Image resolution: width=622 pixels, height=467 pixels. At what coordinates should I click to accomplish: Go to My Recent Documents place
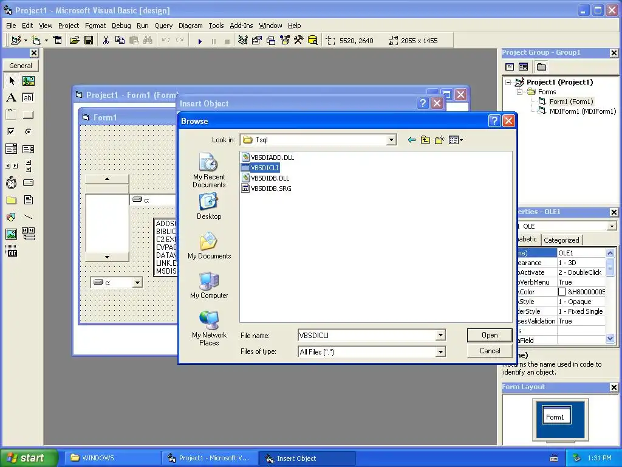[x=209, y=171]
